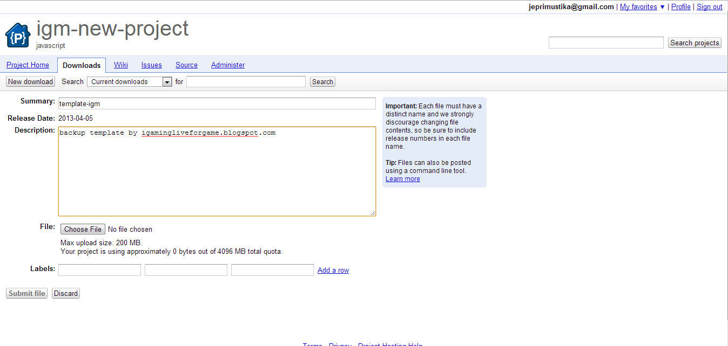Click the Choose File button
The width and height of the screenshot is (728, 346).
pos(83,229)
